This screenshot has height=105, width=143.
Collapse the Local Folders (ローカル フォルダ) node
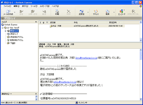(x=3, y=28)
